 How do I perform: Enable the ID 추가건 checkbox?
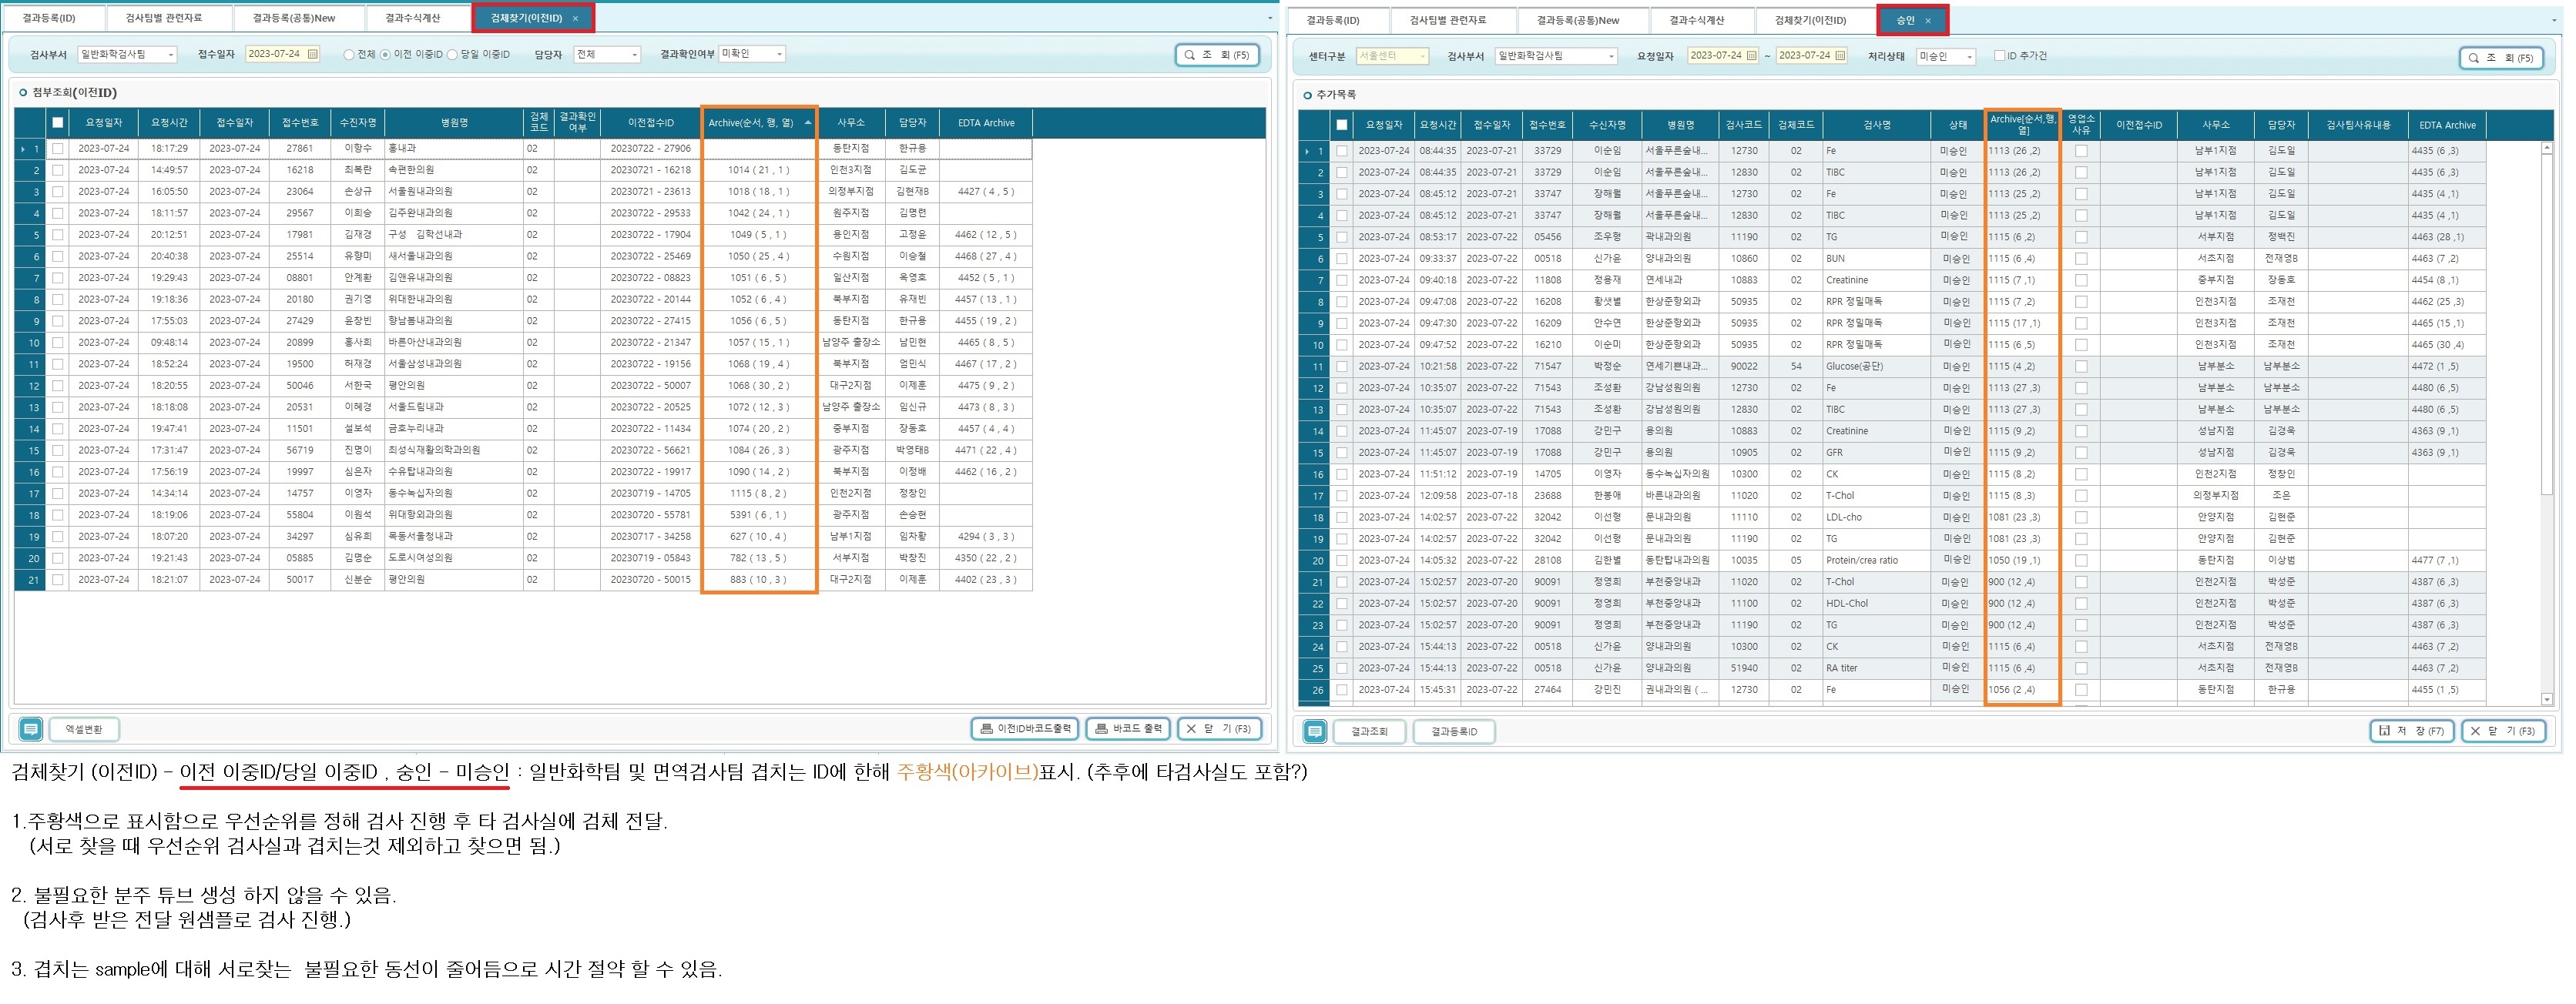(x=1999, y=56)
